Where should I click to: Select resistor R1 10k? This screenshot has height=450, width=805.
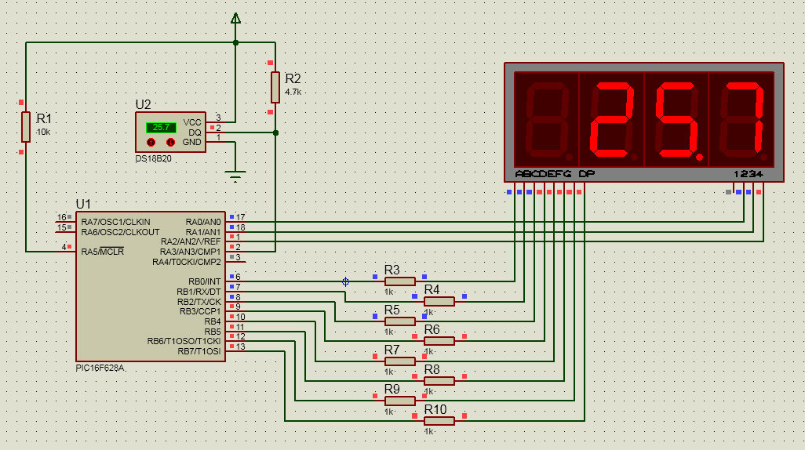point(26,126)
